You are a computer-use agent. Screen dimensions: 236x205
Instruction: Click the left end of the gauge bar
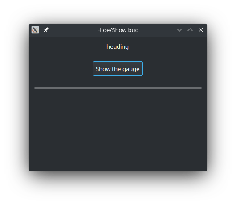(36, 88)
